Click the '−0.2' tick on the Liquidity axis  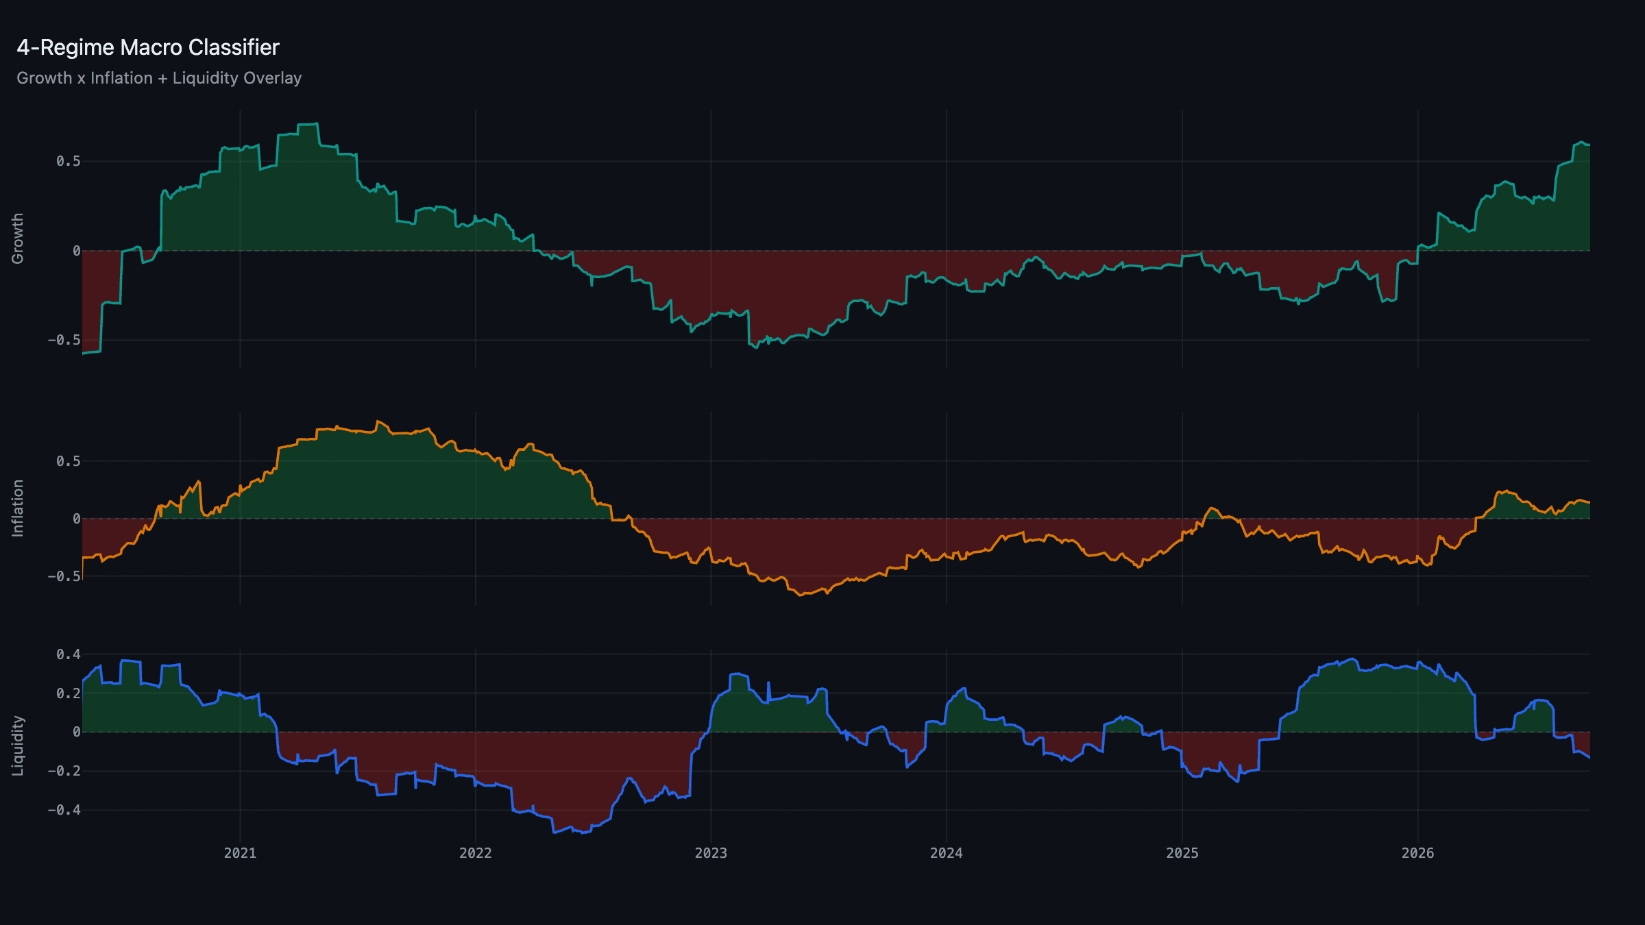(64, 771)
